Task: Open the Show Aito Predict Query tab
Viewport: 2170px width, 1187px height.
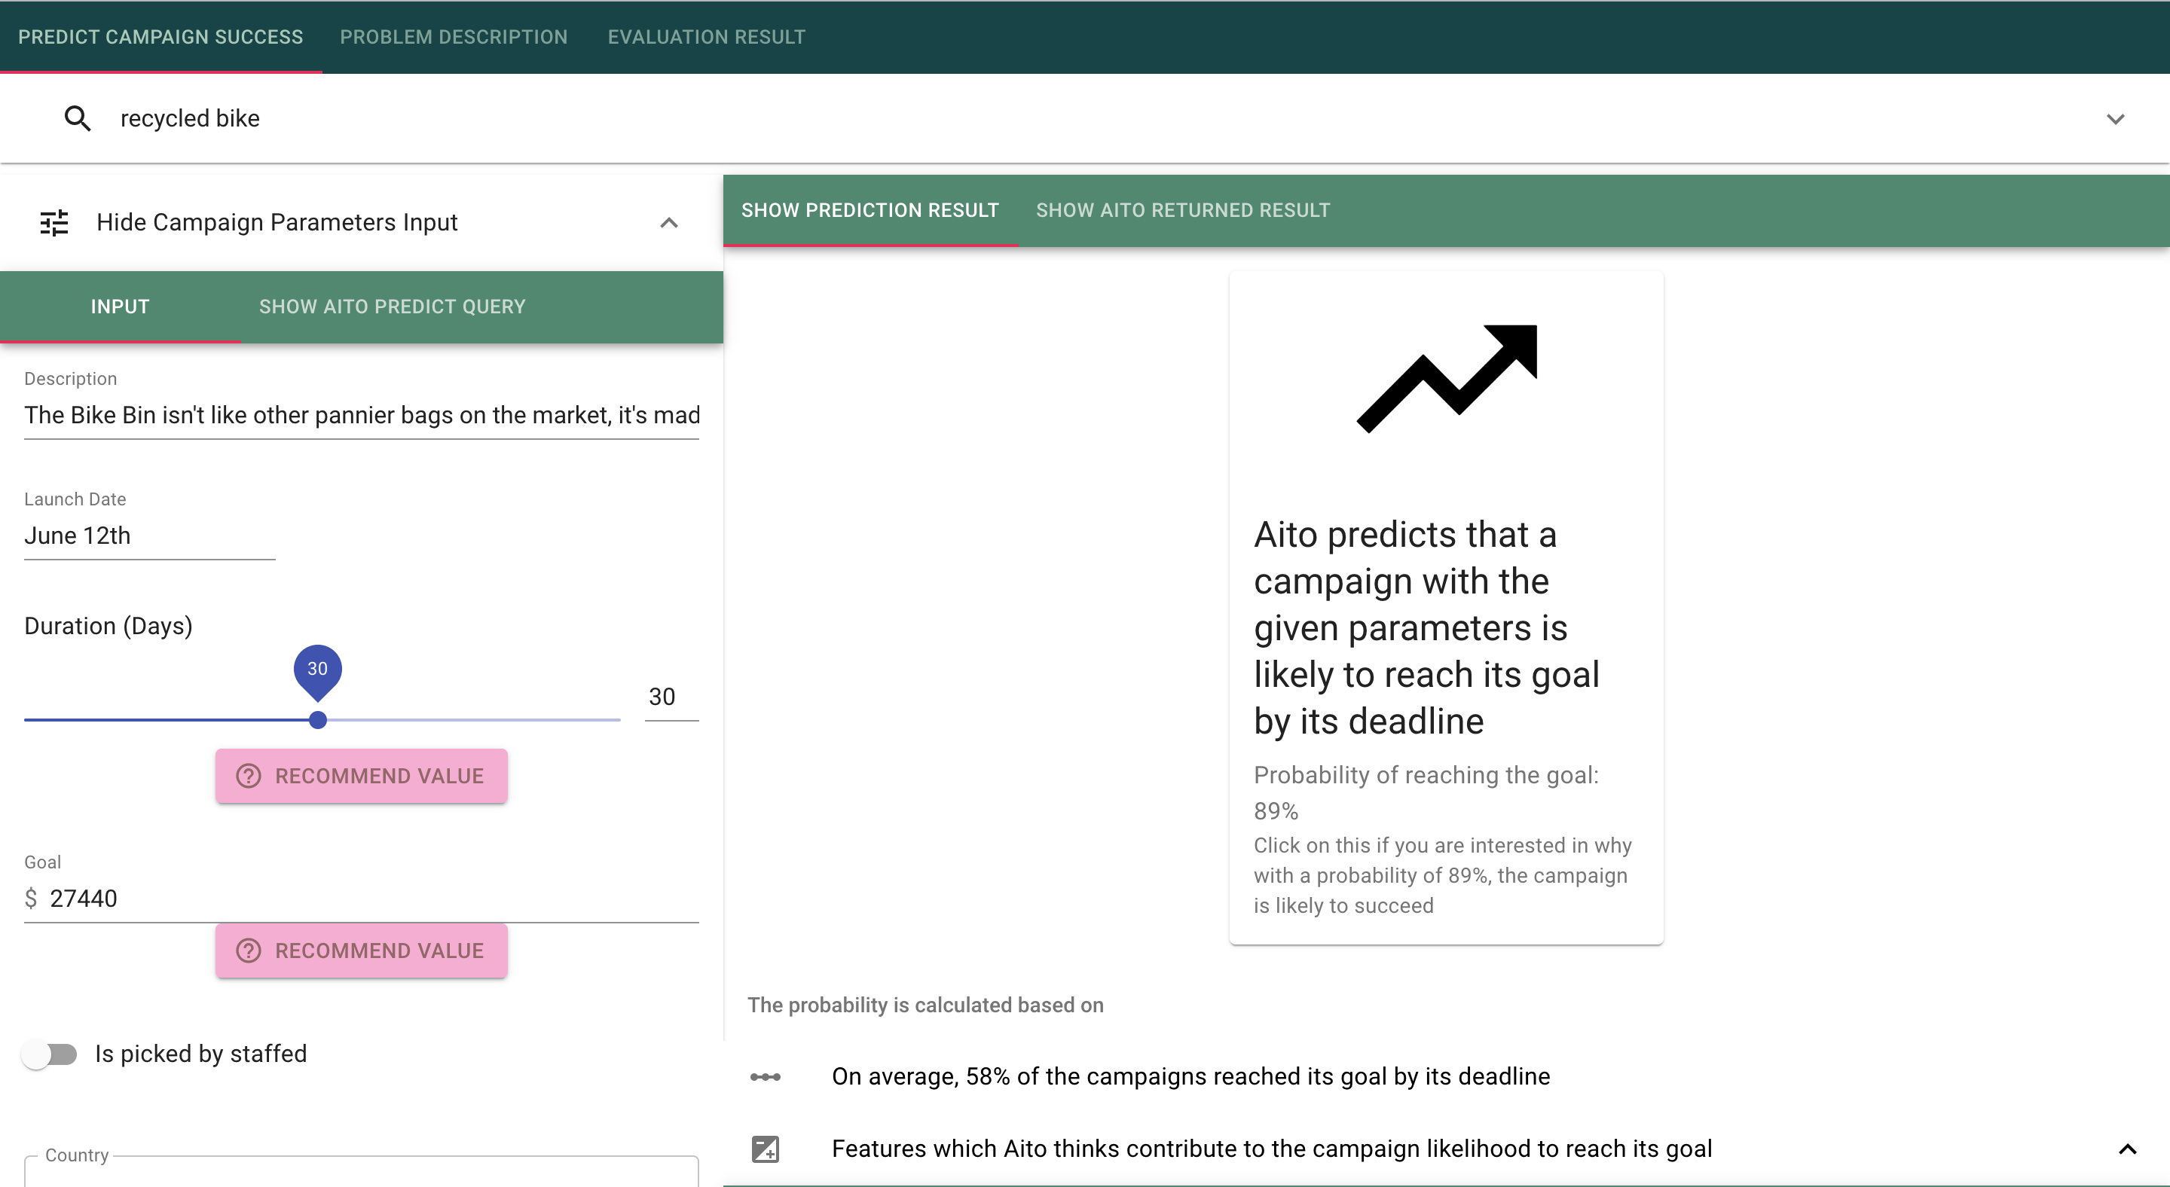Action: (393, 307)
